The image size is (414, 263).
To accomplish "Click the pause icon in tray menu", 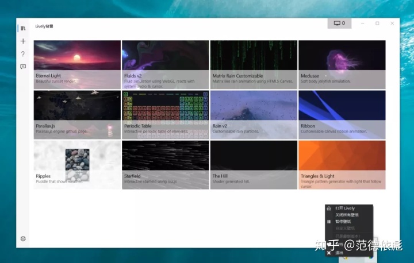I will (329, 222).
